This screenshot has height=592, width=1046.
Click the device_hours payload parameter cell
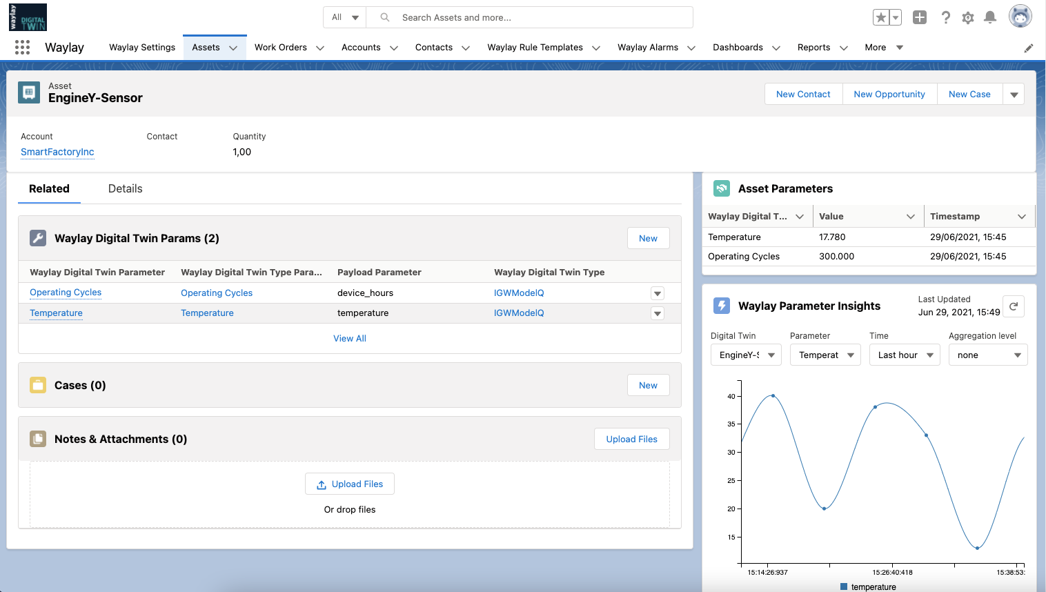coord(365,293)
